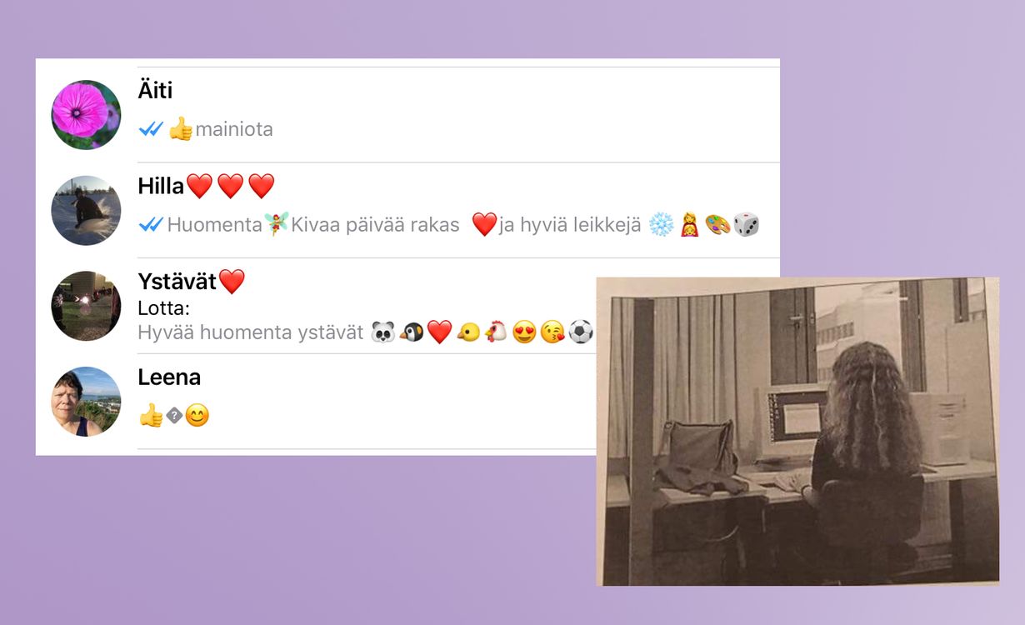The height and width of the screenshot is (625, 1025).
Task: Open Hilla's snowboarder profile picture
Action: pos(86,210)
